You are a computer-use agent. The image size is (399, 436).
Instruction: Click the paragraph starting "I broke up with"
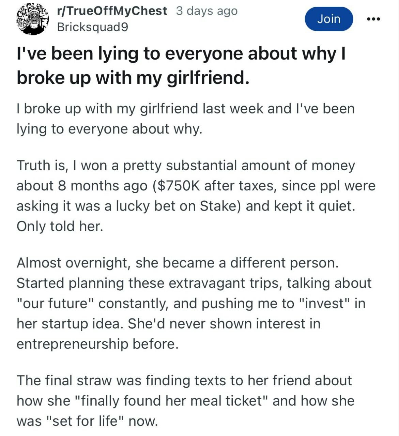[186, 119]
